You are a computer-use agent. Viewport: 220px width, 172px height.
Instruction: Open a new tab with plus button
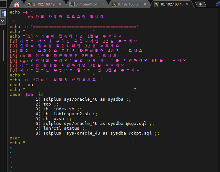(x=201, y=4)
